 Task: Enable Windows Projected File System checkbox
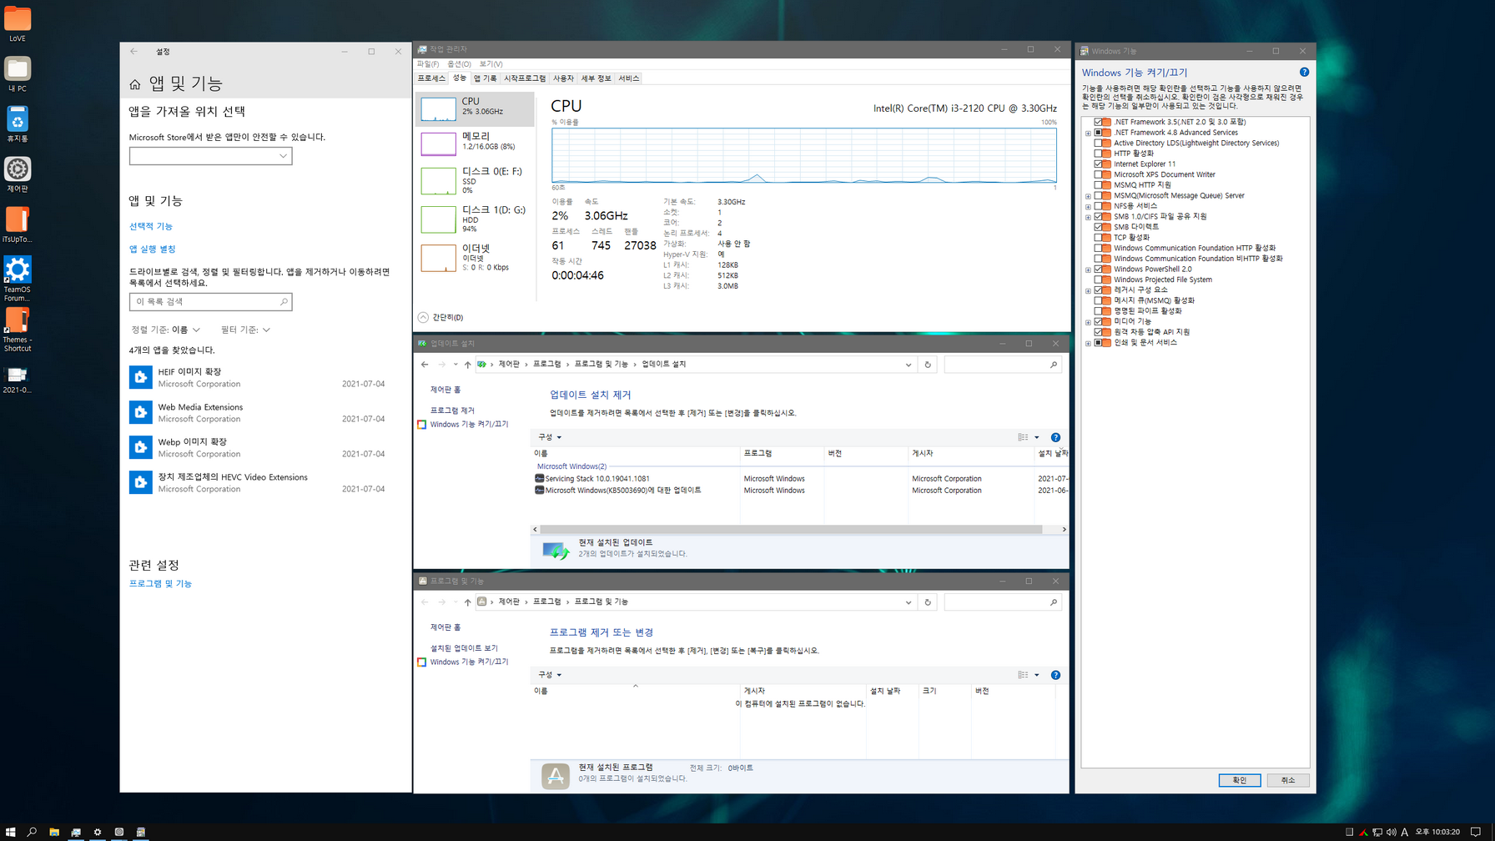1099,279
